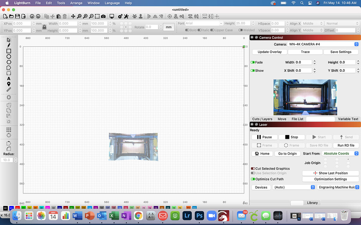Select the Ellipse drawing tool

pos(9,56)
